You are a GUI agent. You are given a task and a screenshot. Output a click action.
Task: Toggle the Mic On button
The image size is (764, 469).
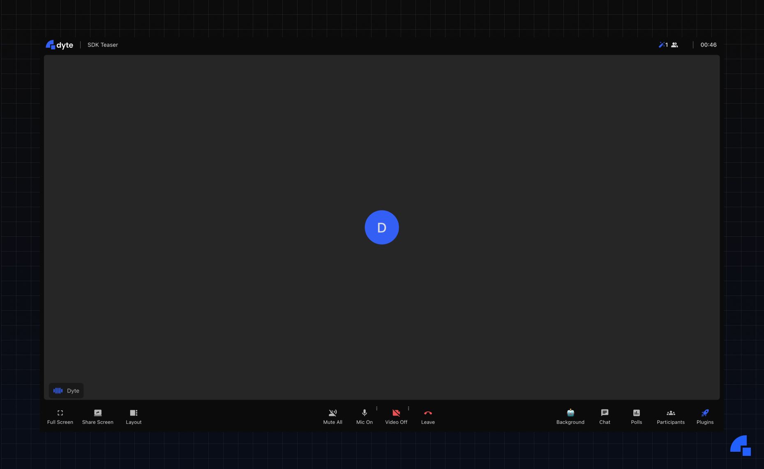tap(364, 416)
